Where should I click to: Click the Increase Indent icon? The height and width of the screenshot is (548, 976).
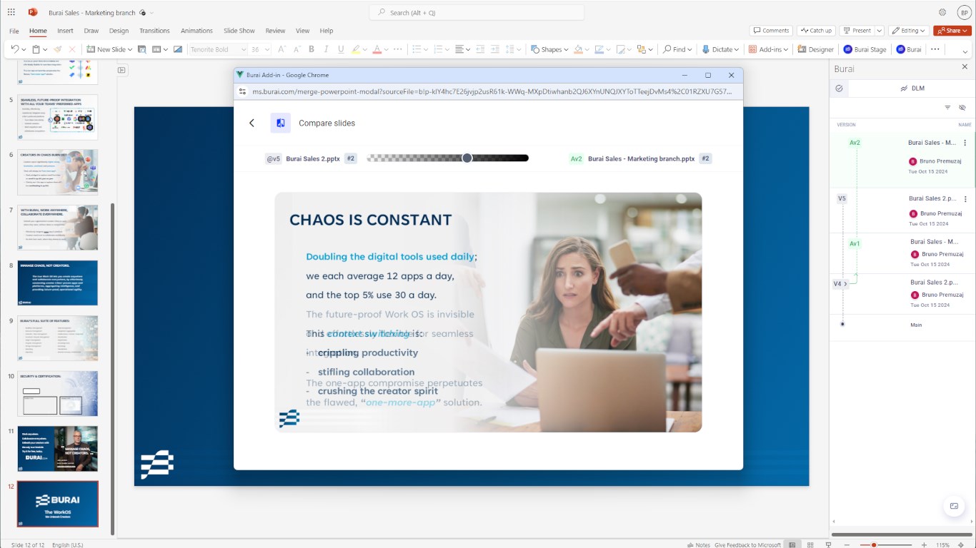tap(495, 49)
